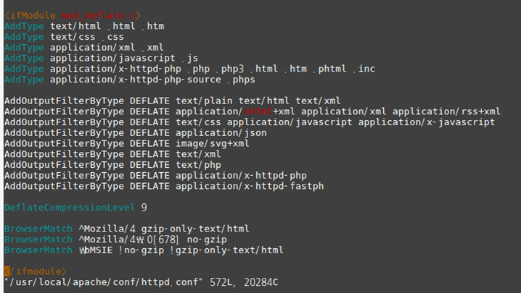Click the DEFLATE text/php line
The image size is (521, 293).
pos(112,165)
